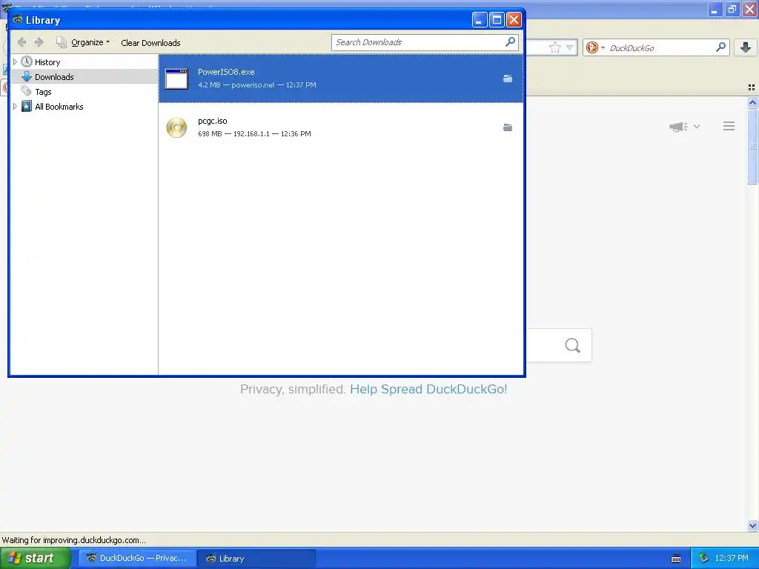Select All Bookmarks in the sidebar
Screen dimensions: 759x569
point(59,107)
